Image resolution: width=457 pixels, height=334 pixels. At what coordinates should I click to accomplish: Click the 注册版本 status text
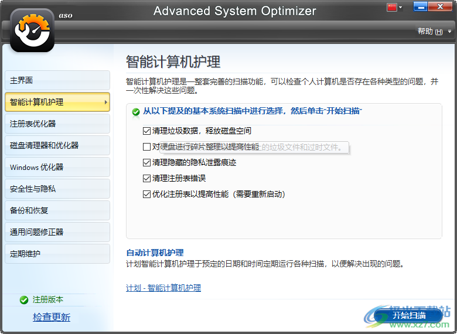48,299
